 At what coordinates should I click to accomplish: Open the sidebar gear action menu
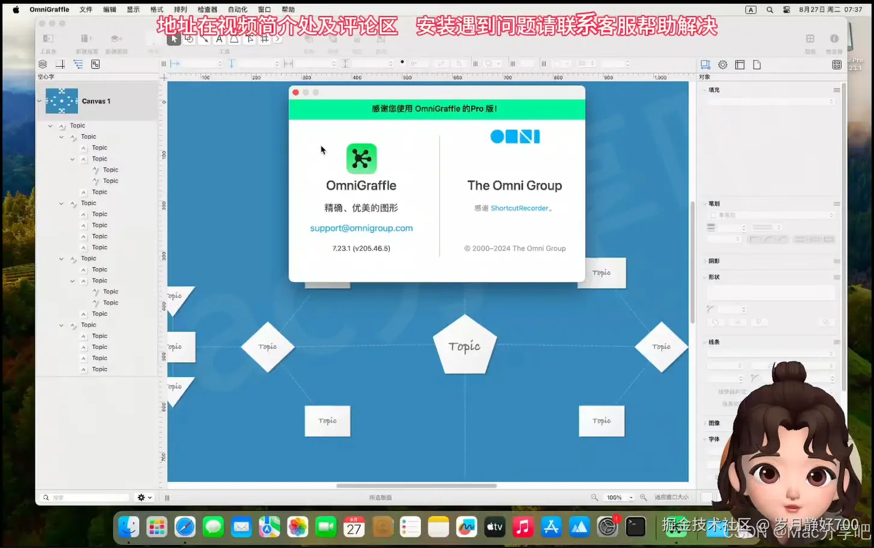[x=144, y=497]
